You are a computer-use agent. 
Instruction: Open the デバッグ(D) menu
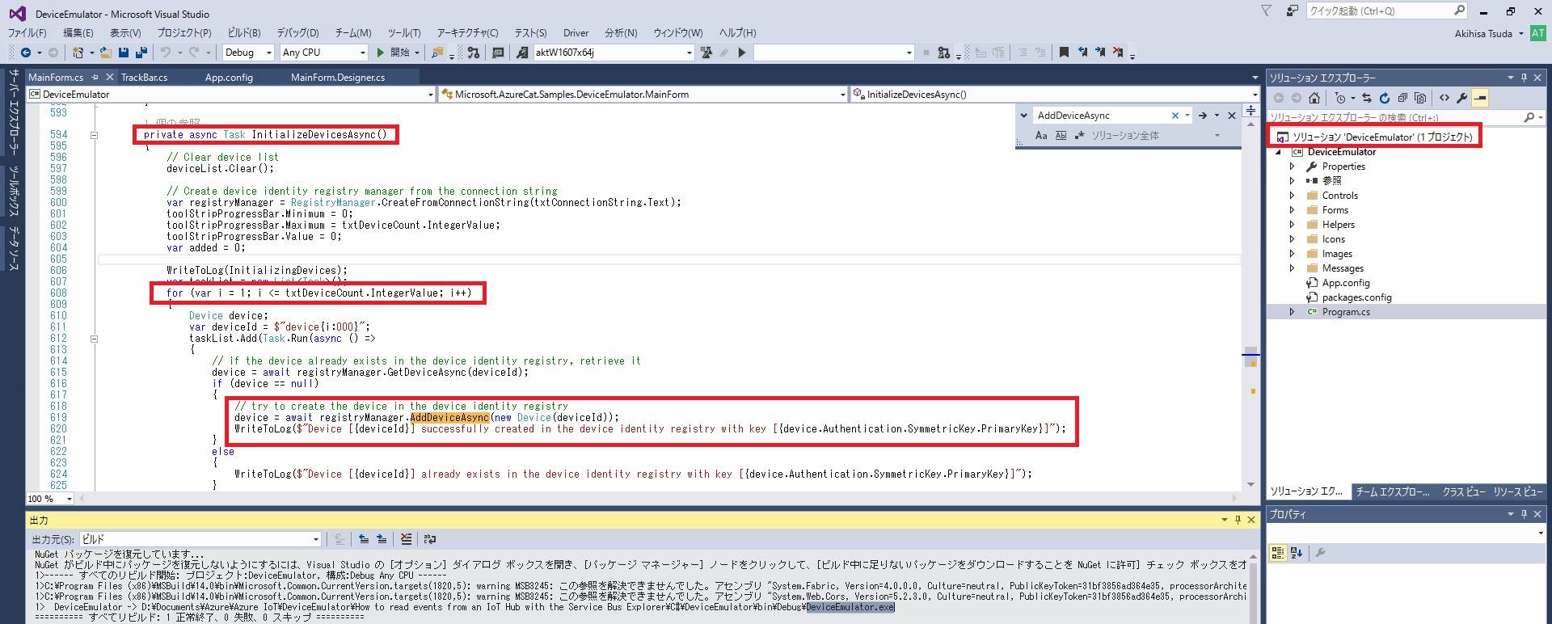tap(297, 33)
